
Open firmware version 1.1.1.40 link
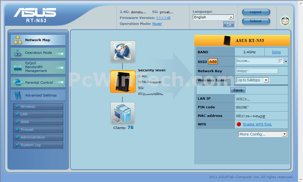(163, 18)
